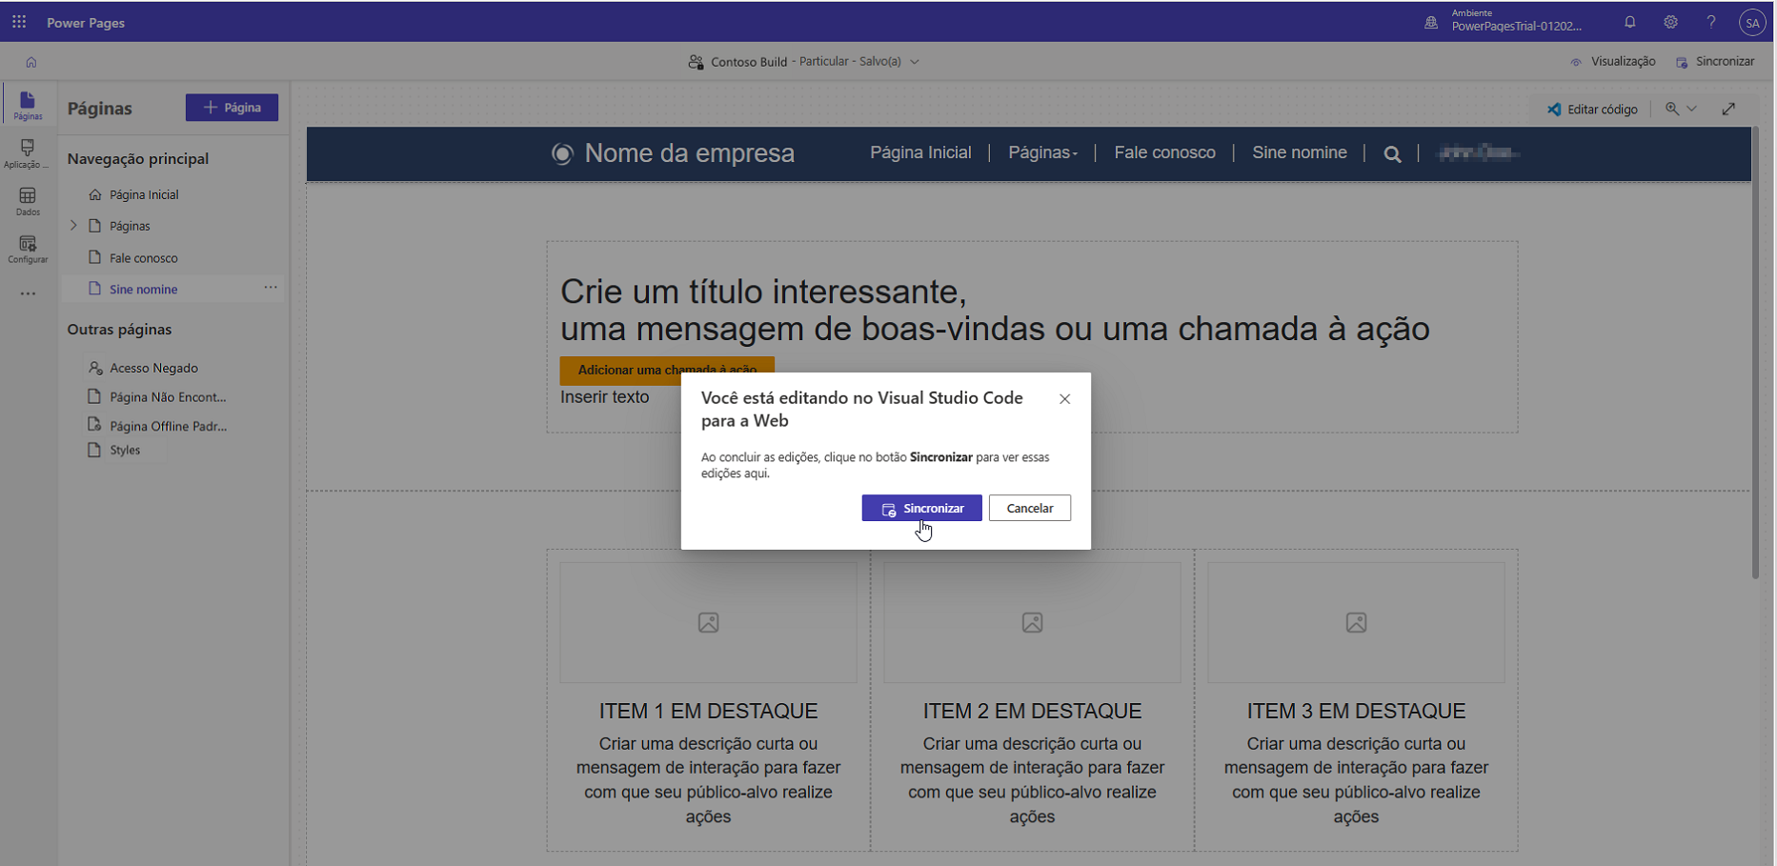Click the ellipsis icon below Configurar

[x=28, y=292]
